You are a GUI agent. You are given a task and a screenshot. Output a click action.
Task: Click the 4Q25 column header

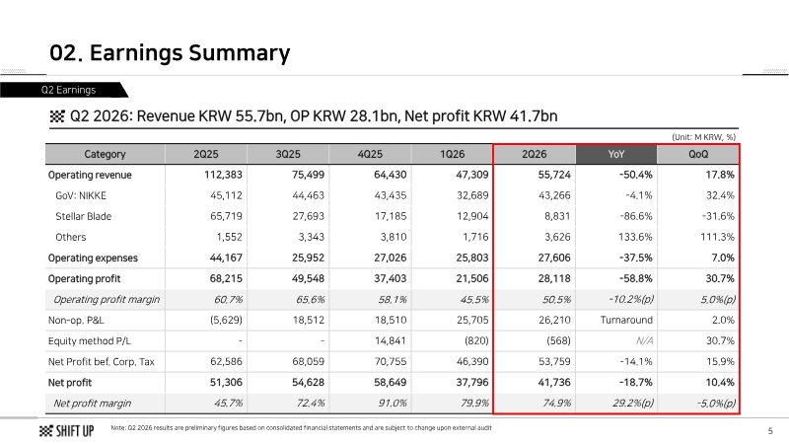[370, 154]
